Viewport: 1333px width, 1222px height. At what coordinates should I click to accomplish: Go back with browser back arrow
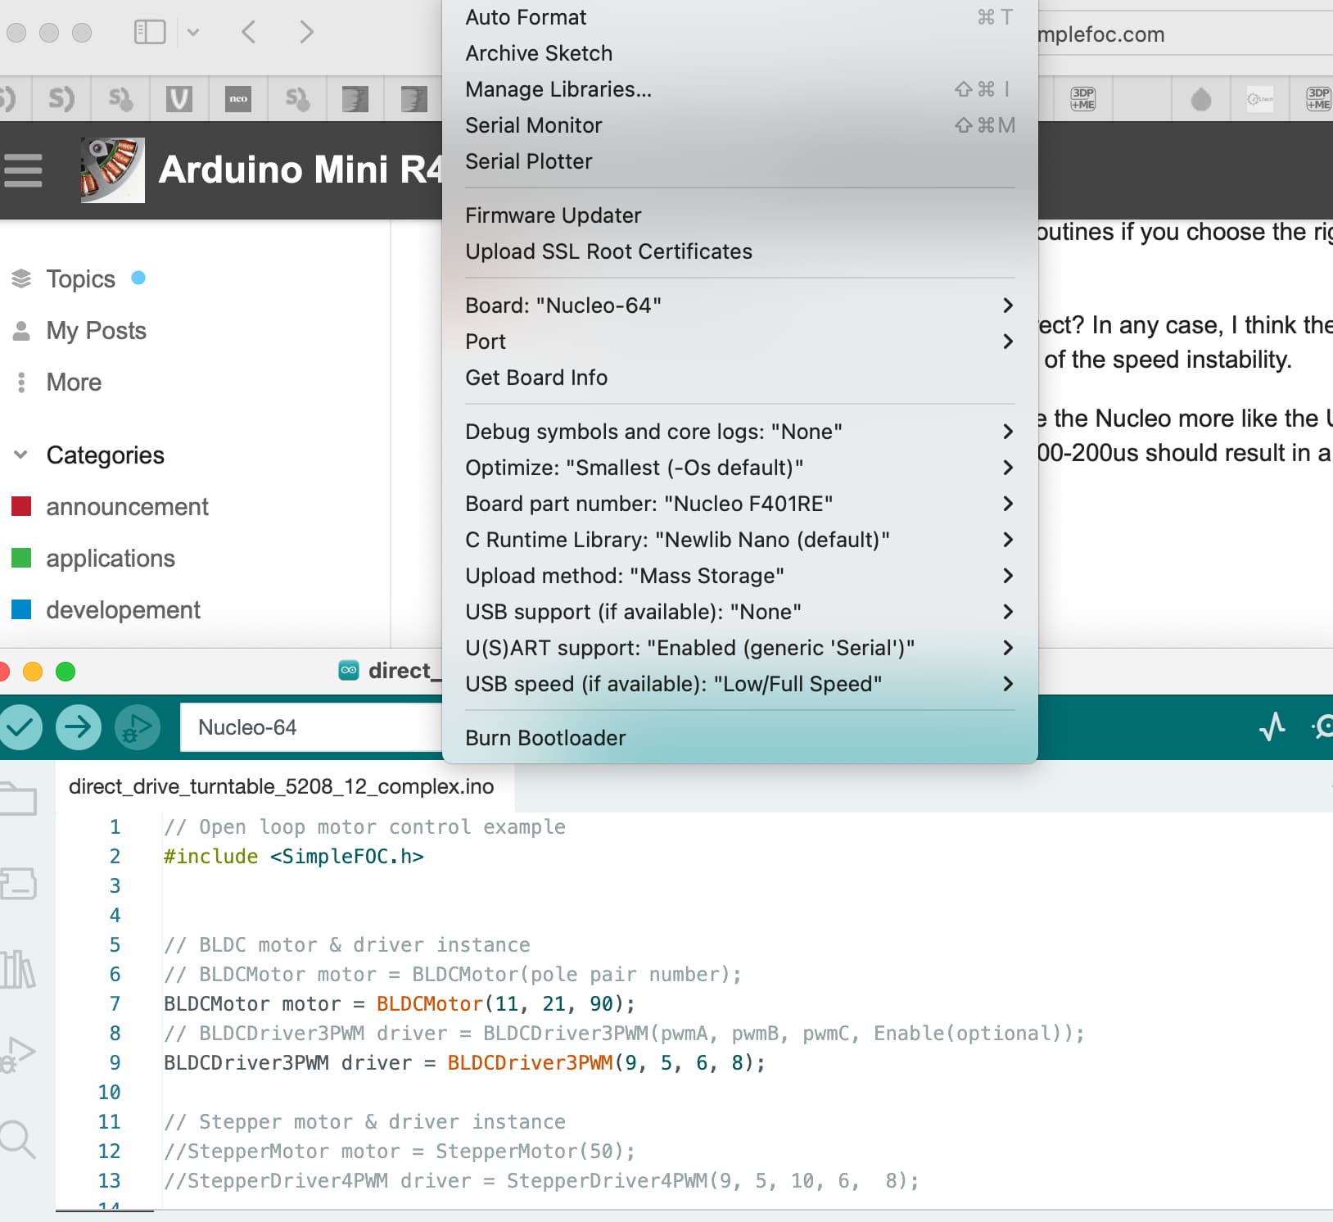tap(249, 32)
